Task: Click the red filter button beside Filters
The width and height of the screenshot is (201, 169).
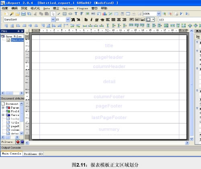Action: 18,142
